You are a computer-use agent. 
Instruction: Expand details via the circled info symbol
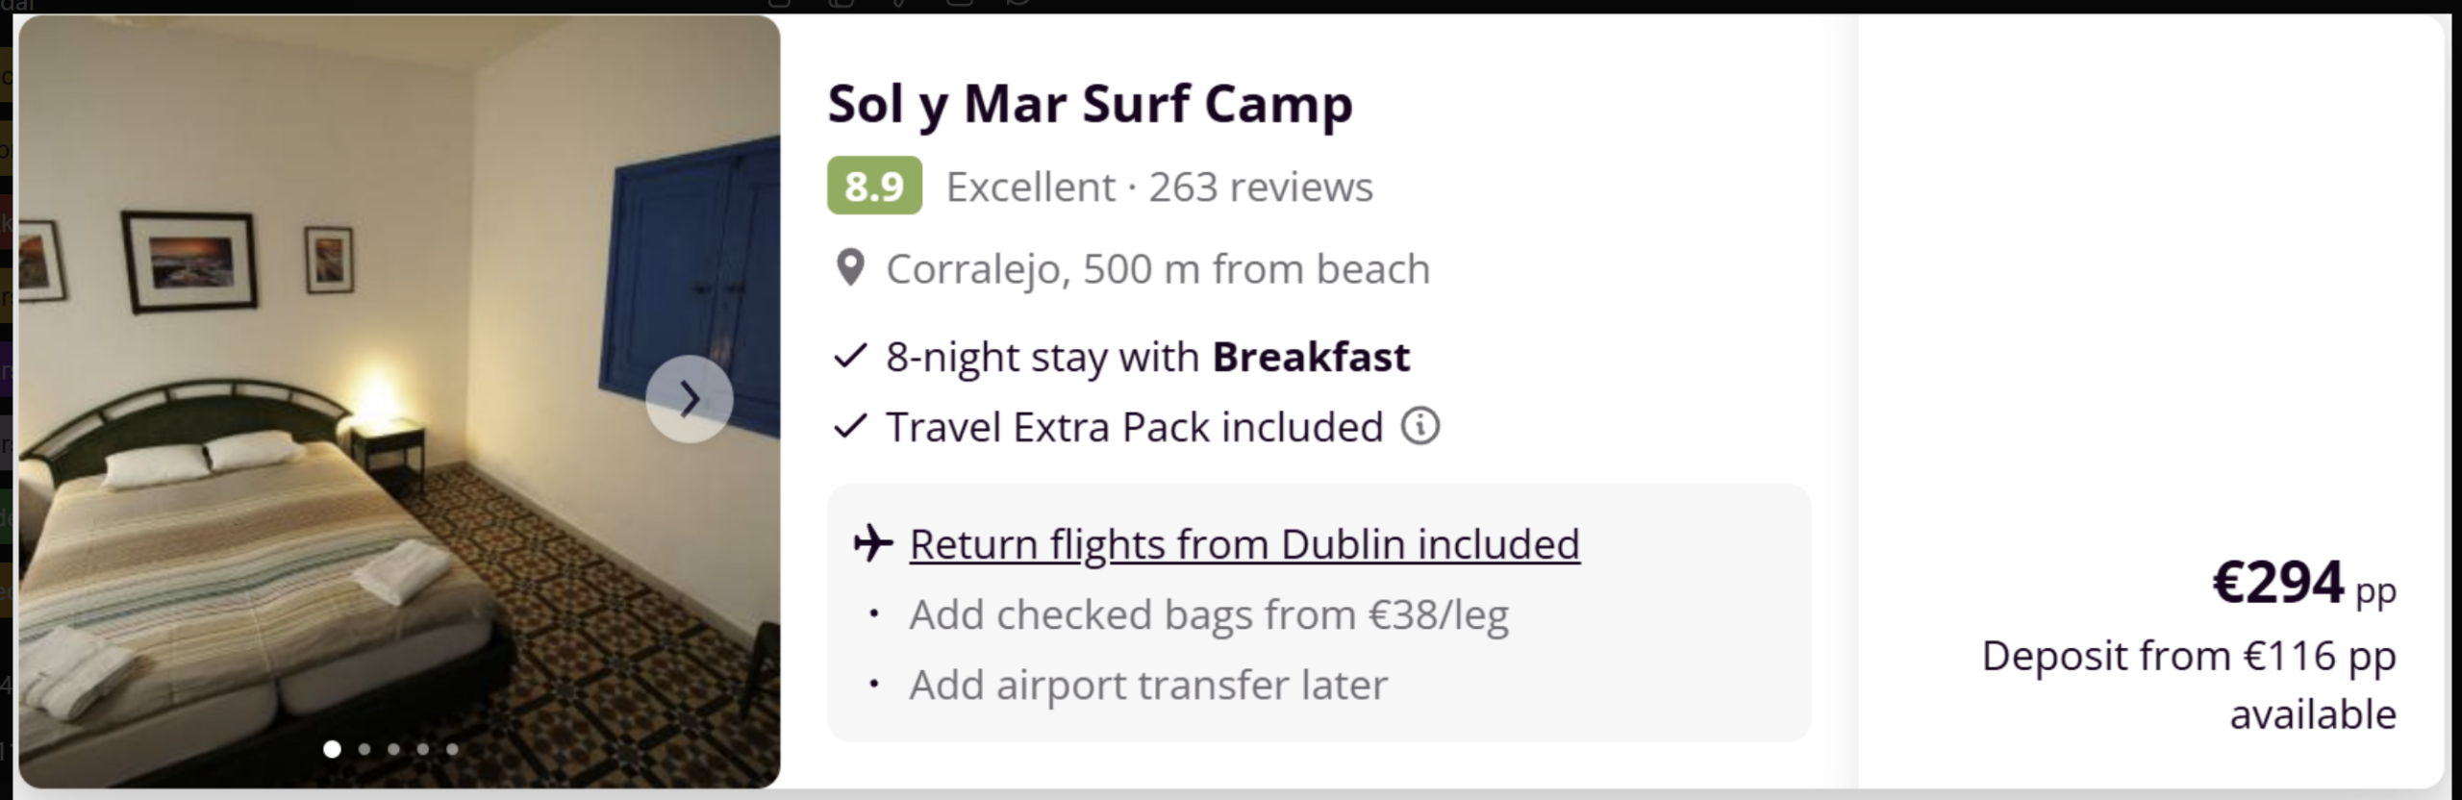coord(1419,426)
